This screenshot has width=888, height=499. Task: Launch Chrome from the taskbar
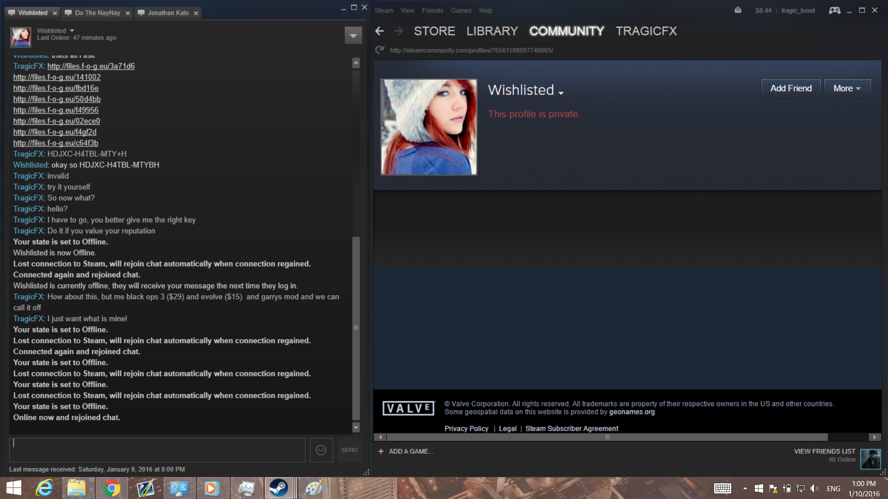pyautogui.click(x=111, y=488)
